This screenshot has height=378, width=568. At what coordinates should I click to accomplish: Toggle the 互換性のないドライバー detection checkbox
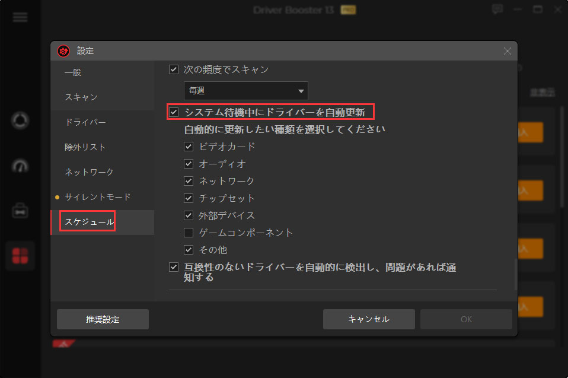tap(174, 268)
